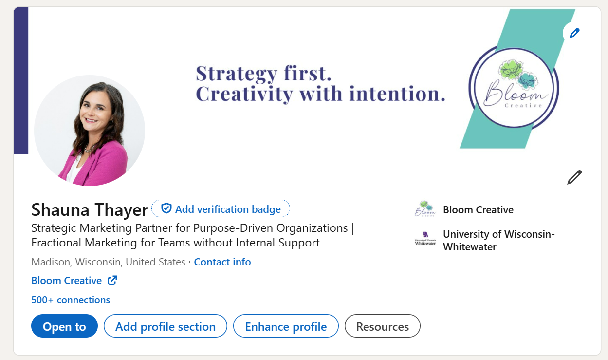Viewport: 608px width, 360px height.
Task: Open the Resources menu
Action: click(382, 326)
